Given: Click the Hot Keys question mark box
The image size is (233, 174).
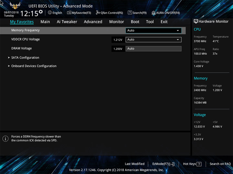Looking at the screenshot, I should click(x=199, y=164).
